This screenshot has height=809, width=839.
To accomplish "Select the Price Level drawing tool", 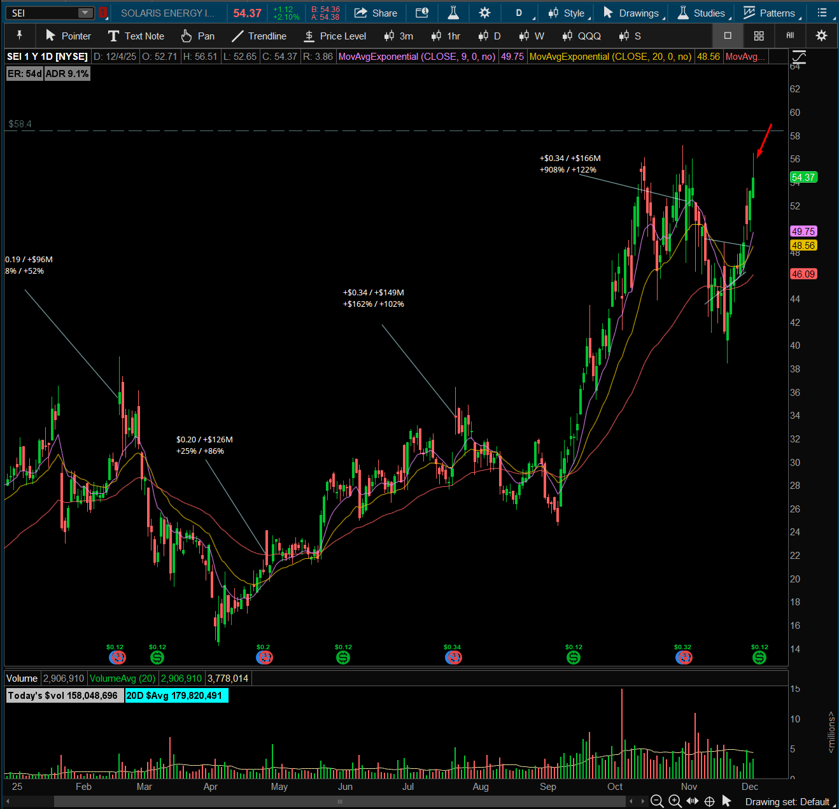I will click(335, 36).
